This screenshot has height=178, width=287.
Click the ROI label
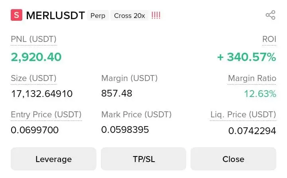[269, 39]
